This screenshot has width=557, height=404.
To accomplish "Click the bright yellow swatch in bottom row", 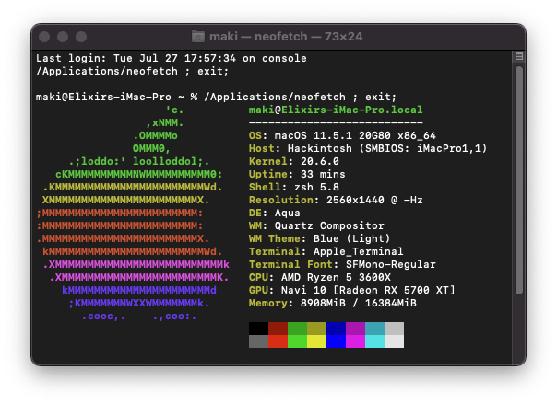I will (x=316, y=341).
